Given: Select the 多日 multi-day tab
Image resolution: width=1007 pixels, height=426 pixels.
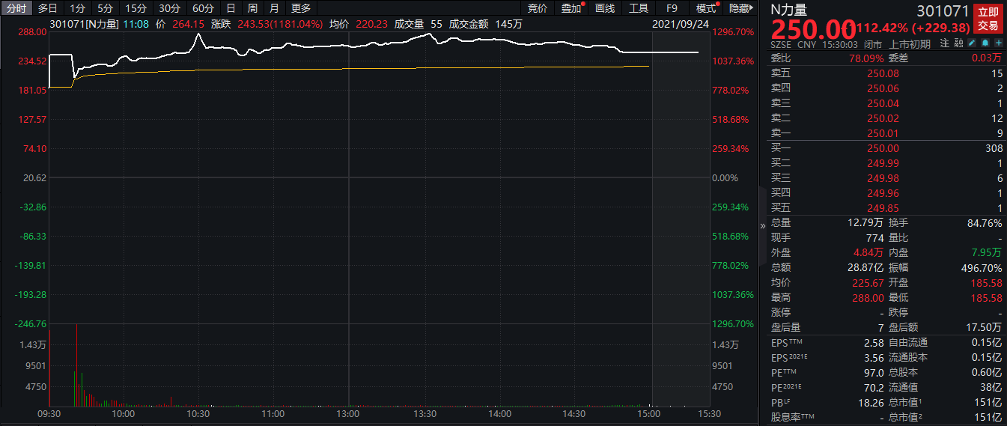Looking at the screenshot, I should [x=48, y=8].
